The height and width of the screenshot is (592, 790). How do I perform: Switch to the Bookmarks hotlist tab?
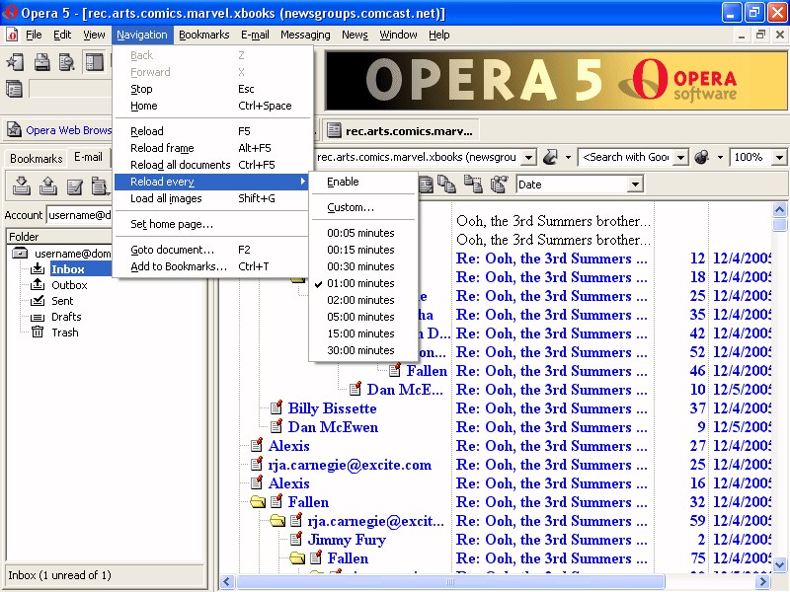[x=37, y=158]
